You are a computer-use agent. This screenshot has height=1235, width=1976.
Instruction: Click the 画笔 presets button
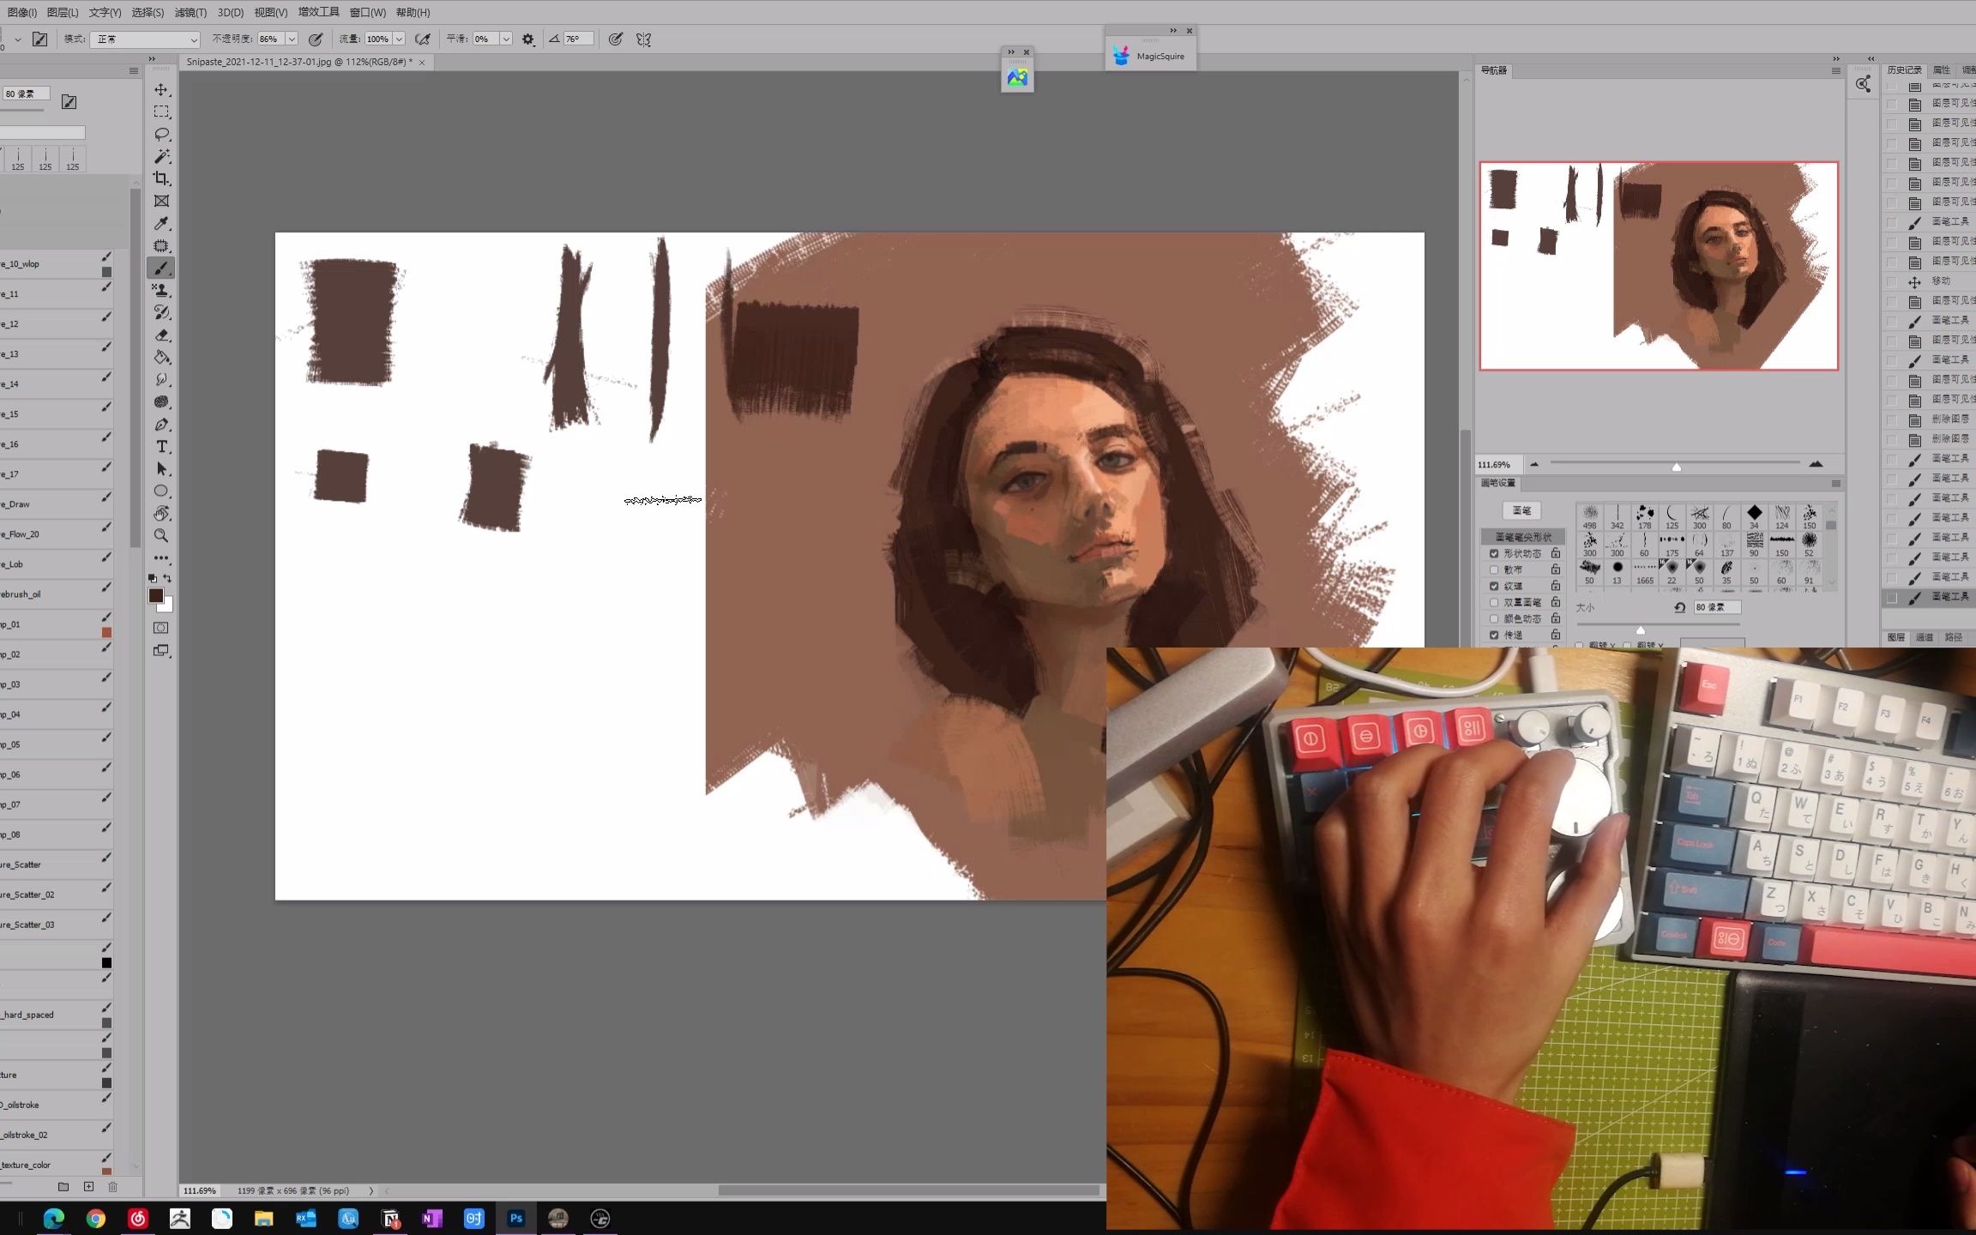point(1522,510)
